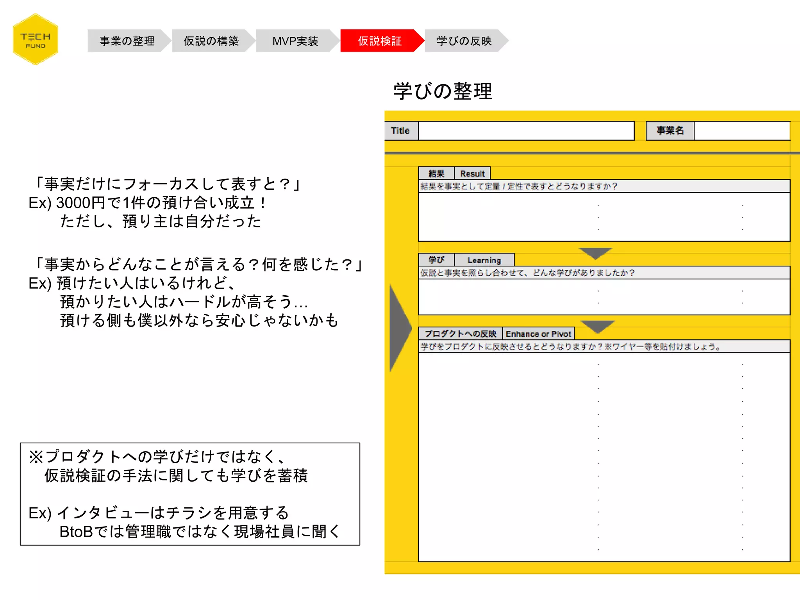This screenshot has height=600, width=800.
Task: Click the example 3000円で1件の預け合い成立
Action: pos(148,203)
